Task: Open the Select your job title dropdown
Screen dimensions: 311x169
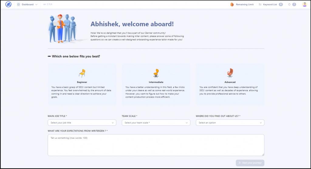Action: click(x=82, y=122)
